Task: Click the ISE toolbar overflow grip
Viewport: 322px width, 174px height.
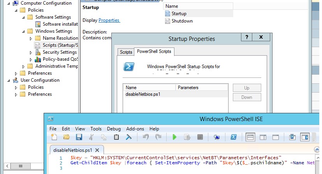Action: coord(314,137)
